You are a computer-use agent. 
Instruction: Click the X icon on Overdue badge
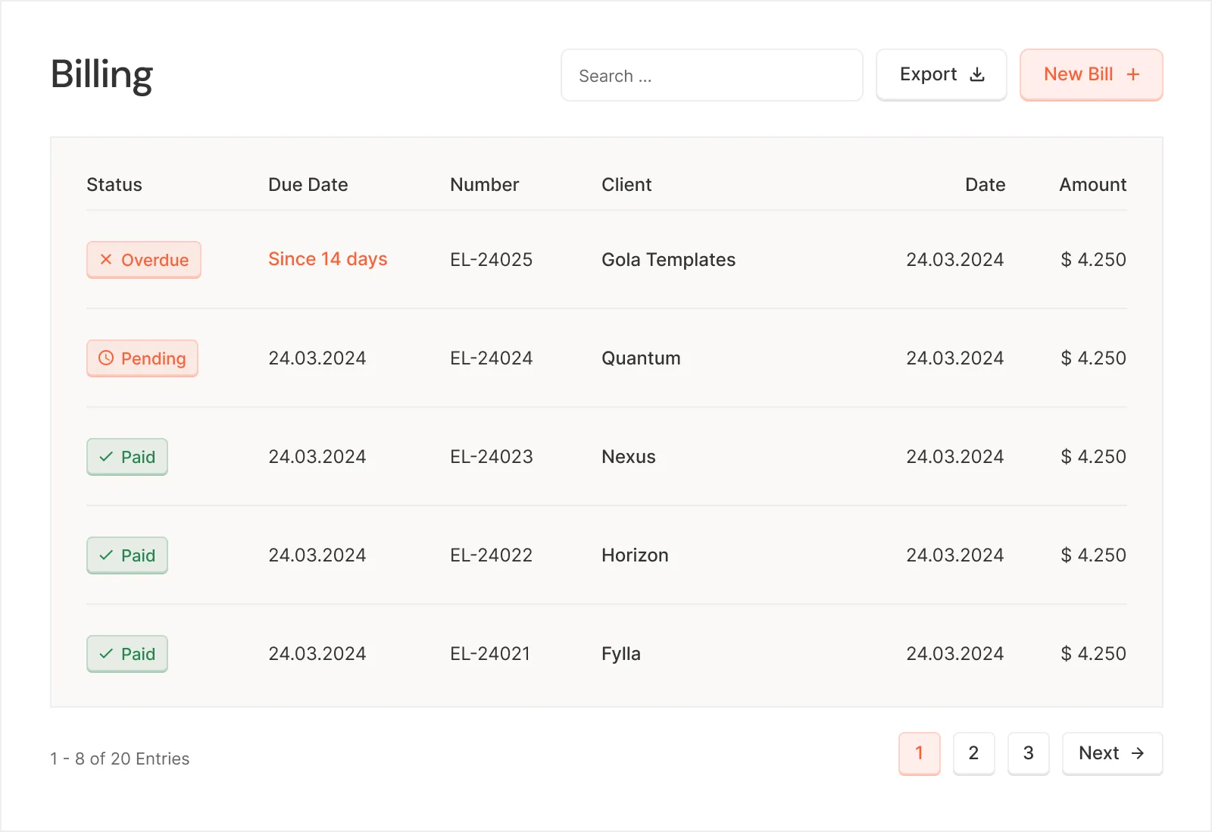coord(106,259)
